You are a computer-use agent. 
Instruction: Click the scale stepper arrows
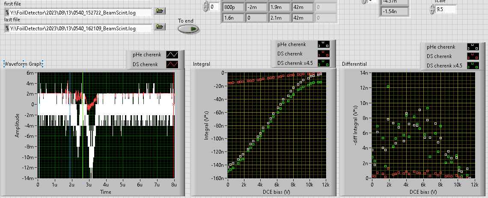coord(432,9)
